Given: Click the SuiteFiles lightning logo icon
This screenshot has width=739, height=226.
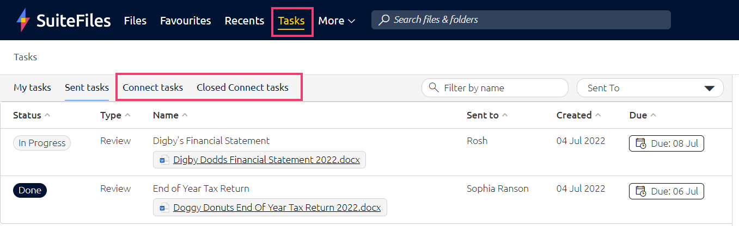Looking at the screenshot, I should [x=24, y=21].
